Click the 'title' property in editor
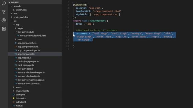The image size is (193, 108). tap(79, 24)
